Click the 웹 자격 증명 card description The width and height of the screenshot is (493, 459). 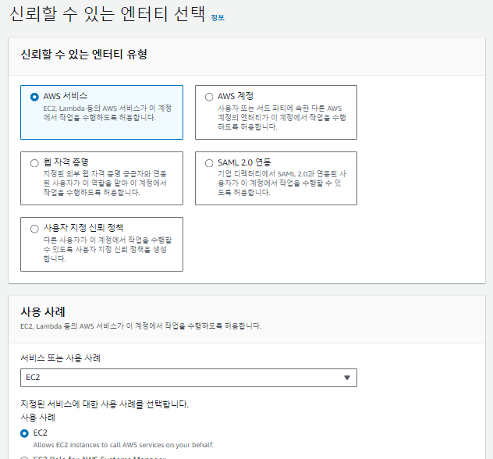[105, 183]
